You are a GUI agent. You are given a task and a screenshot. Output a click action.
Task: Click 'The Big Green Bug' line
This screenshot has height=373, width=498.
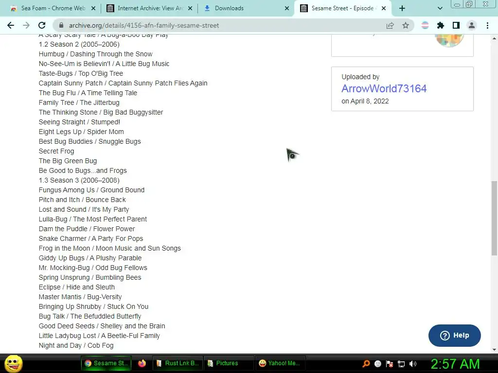[68, 161]
